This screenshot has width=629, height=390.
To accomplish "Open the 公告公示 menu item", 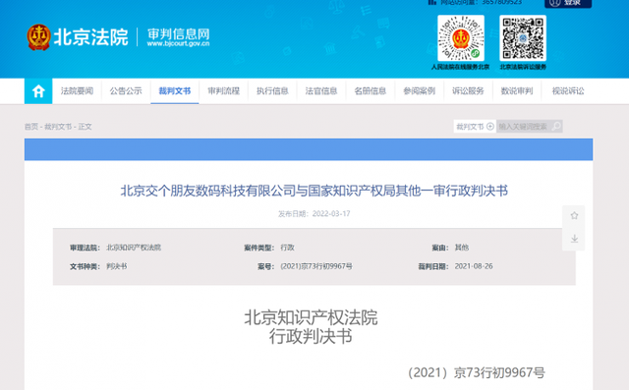I will click(126, 91).
